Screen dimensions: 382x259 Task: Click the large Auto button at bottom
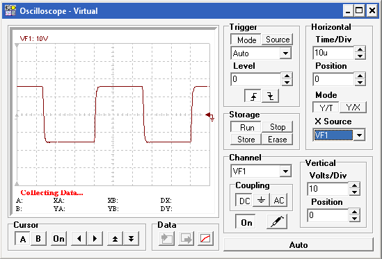tap(299, 244)
